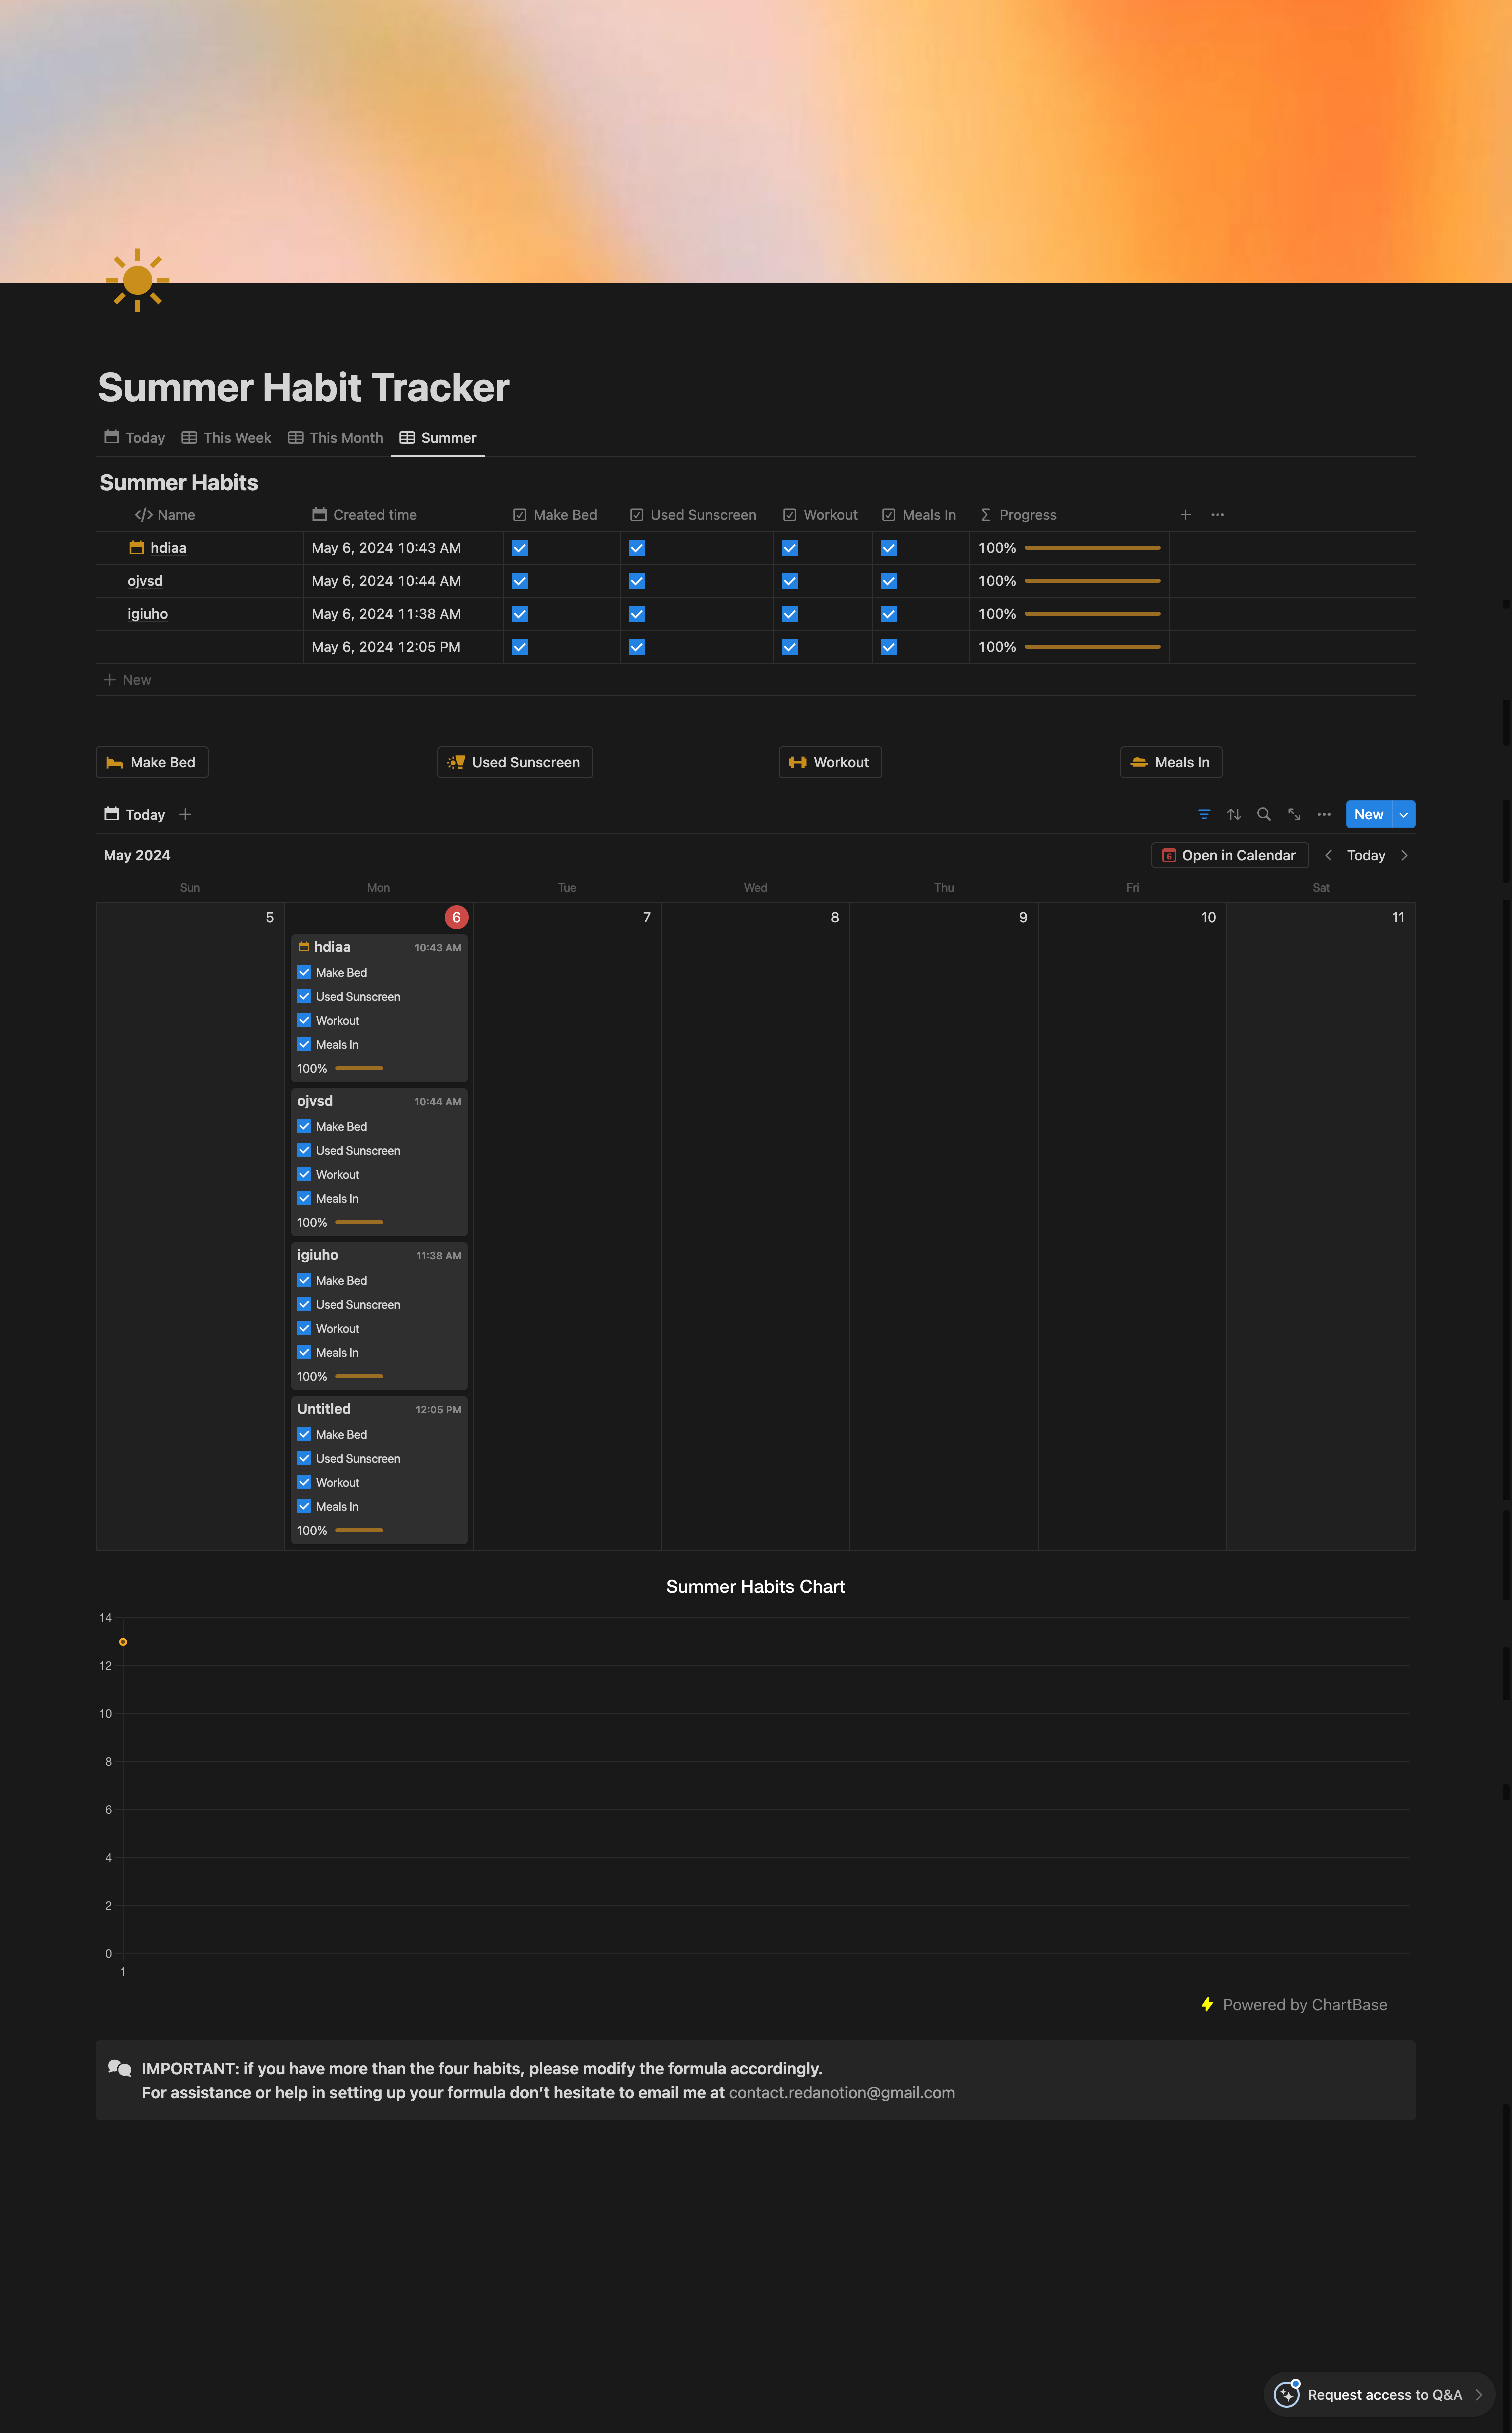
Task: Switch to the This Month tab
Action: pyautogui.click(x=336, y=438)
